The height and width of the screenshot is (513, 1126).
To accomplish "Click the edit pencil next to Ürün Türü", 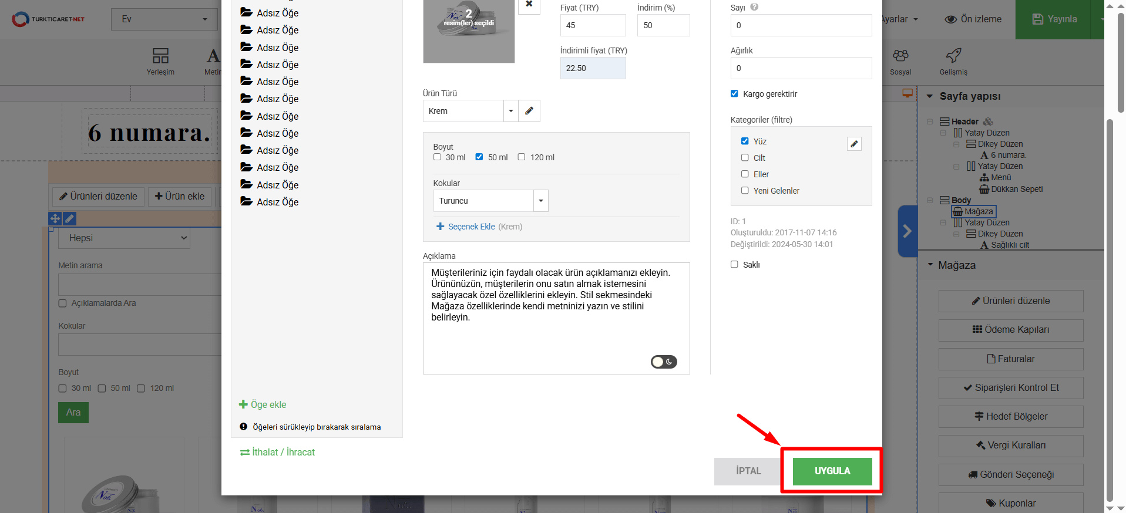I will click(529, 111).
